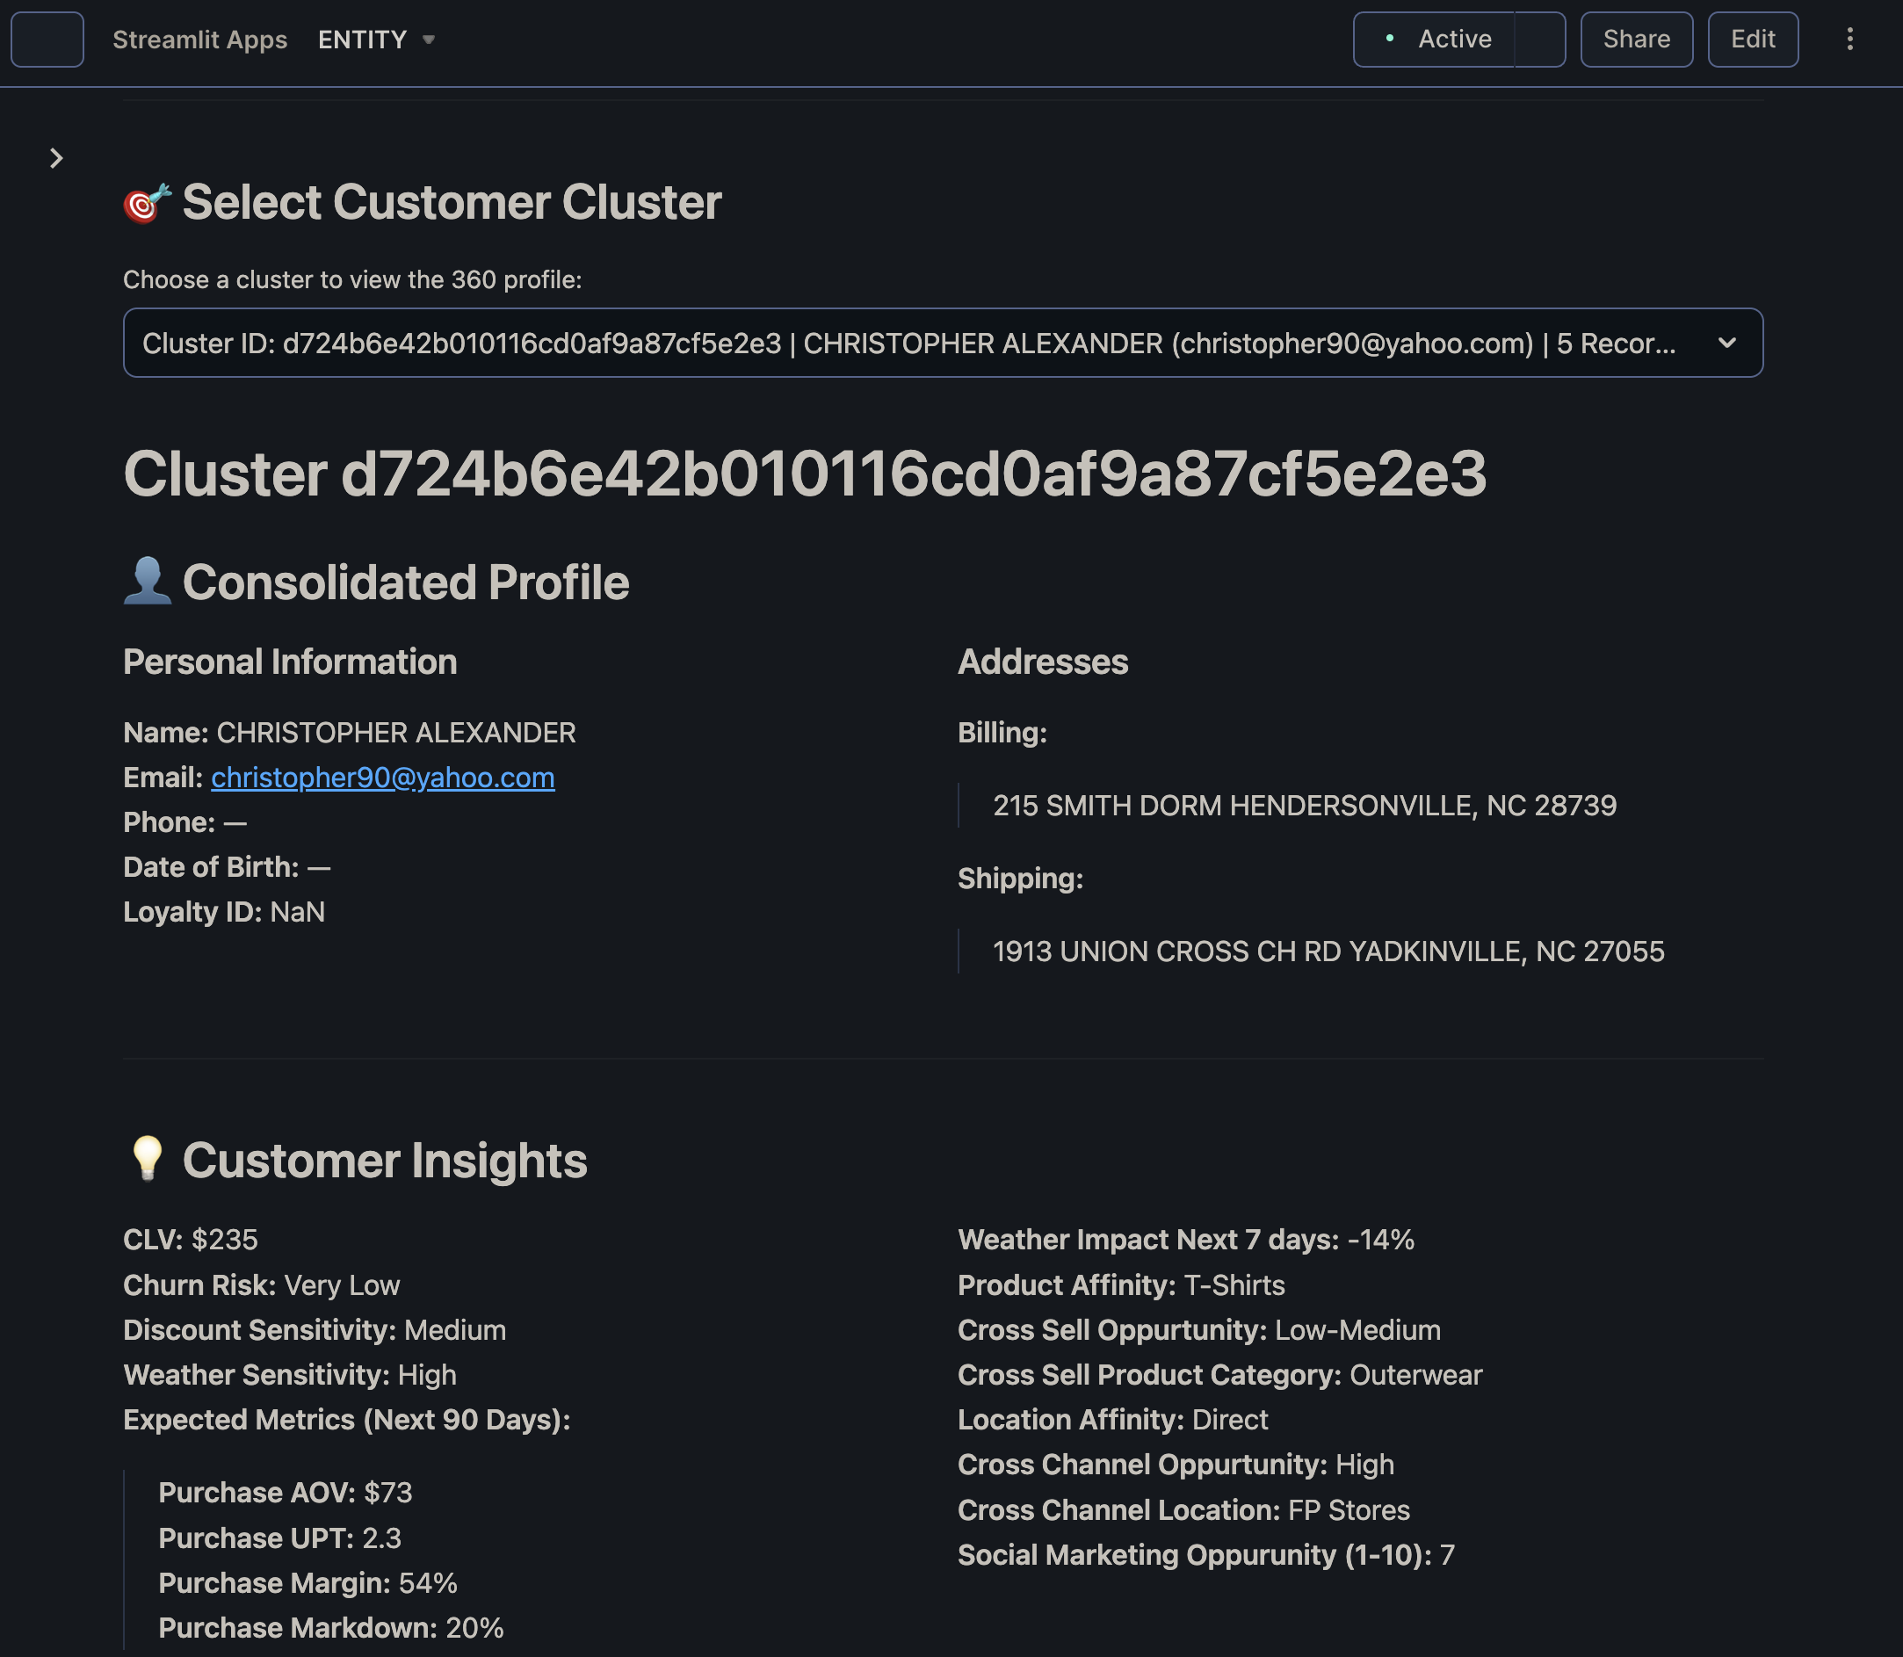Viewport: 1903px width, 1657px height.
Task: Expand the collapsed sidebar chevron
Action: (x=56, y=159)
